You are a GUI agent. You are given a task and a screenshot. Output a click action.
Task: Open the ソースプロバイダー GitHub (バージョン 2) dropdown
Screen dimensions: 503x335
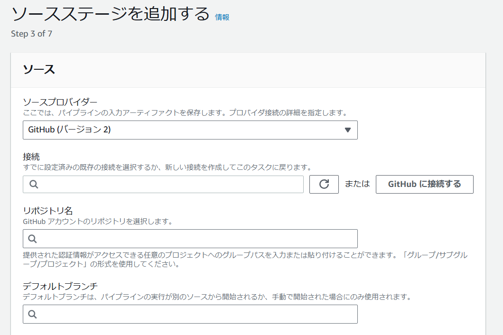point(190,130)
